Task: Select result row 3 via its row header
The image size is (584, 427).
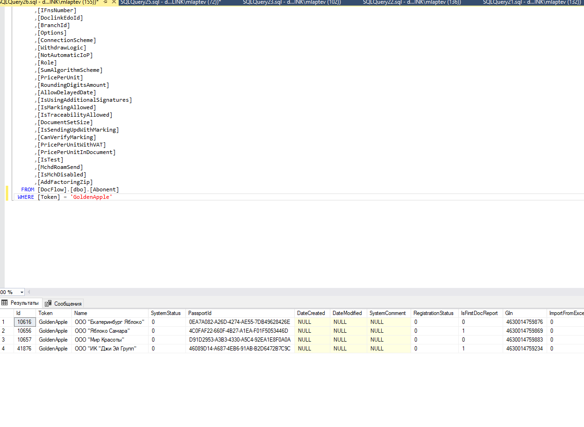Action: [x=7, y=340]
